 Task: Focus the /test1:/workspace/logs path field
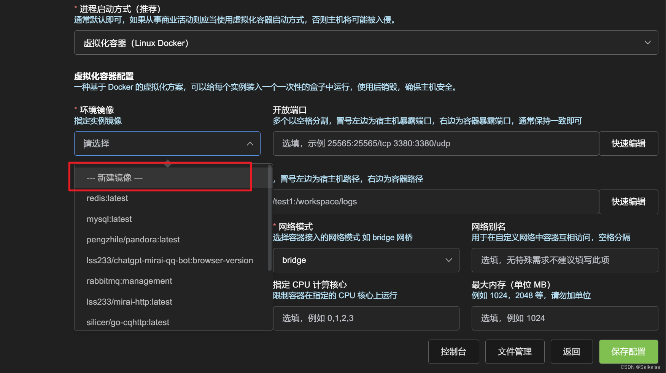point(436,202)
